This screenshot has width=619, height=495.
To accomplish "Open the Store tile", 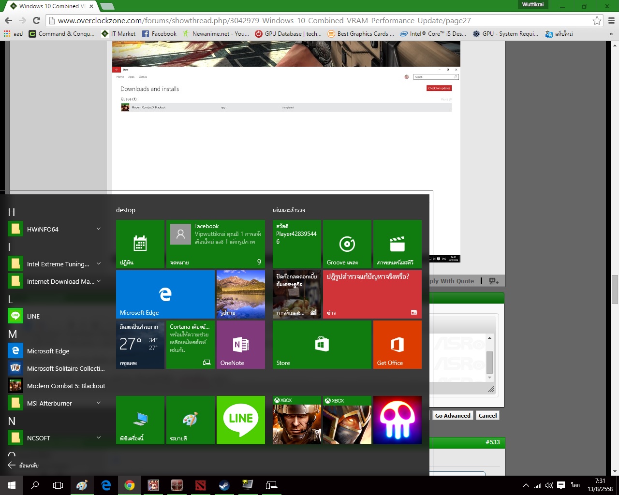I will pos(322,345).
